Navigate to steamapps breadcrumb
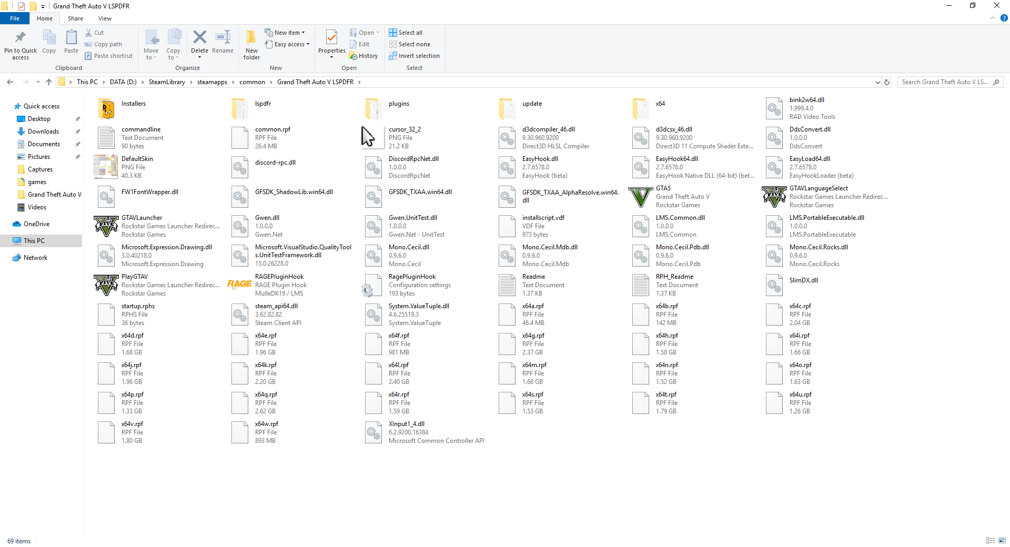This screenshot has height=547, width=1010. pyautogui.click(x=212, y=82)
